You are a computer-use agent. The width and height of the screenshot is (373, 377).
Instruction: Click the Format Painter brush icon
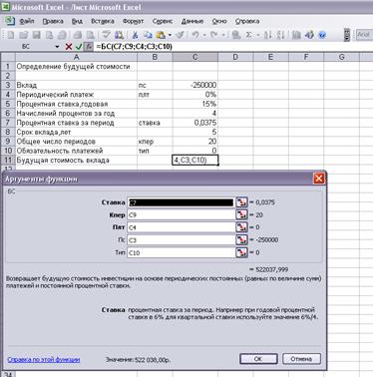pyautogui.click(x=181, y=35)
